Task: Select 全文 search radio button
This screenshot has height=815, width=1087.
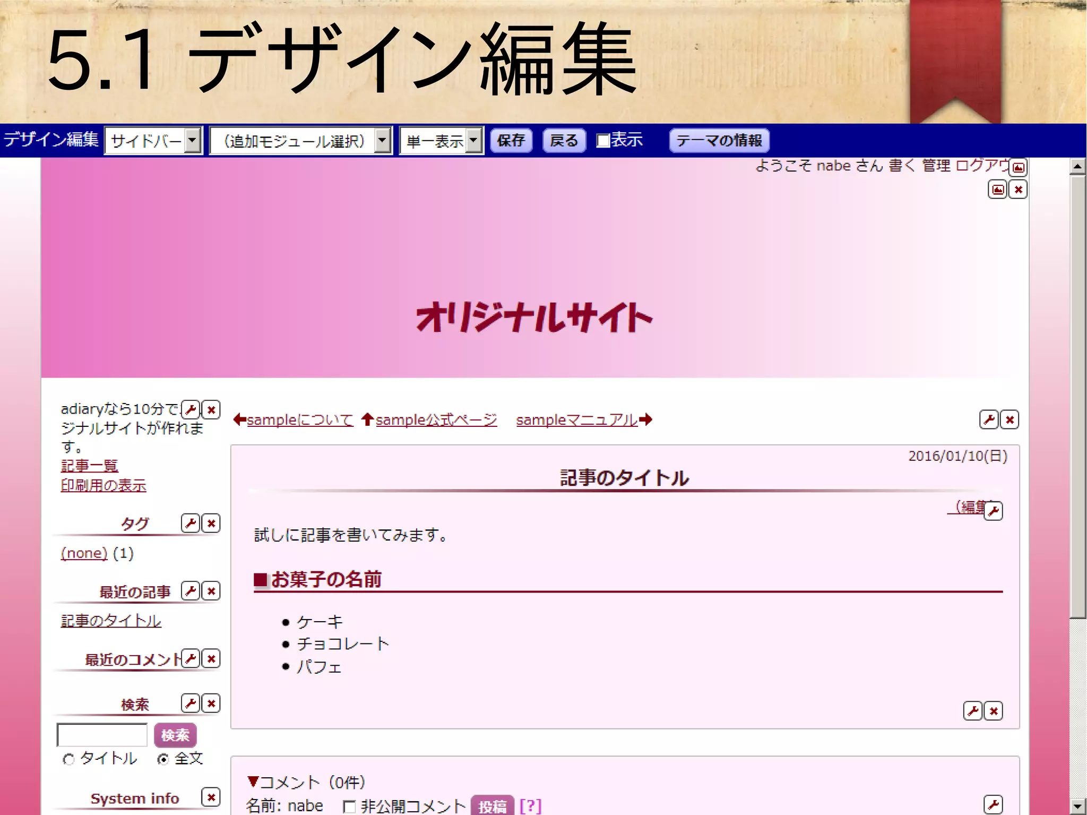Action: (x=163, y=759)
